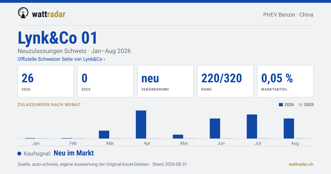The image size is (331, 174).
Task: Click the Jul axis label
Action: (x=258, y=143)
